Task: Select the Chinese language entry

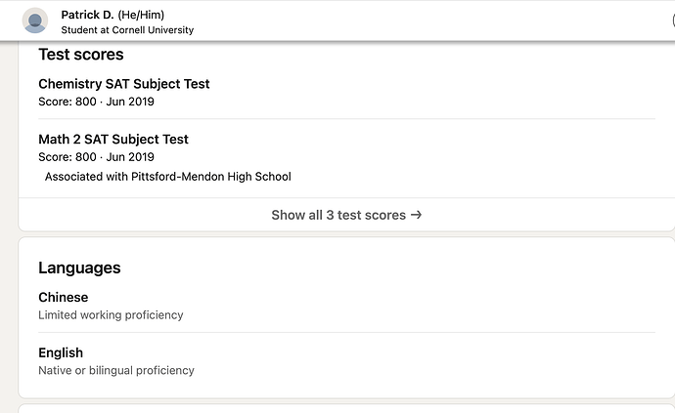Action: (64, 298)
